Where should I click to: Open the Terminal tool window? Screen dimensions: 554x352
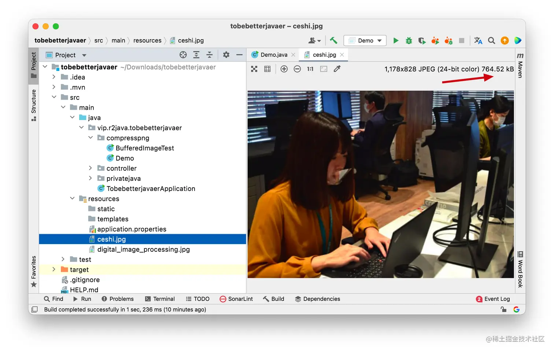point(160,299)
